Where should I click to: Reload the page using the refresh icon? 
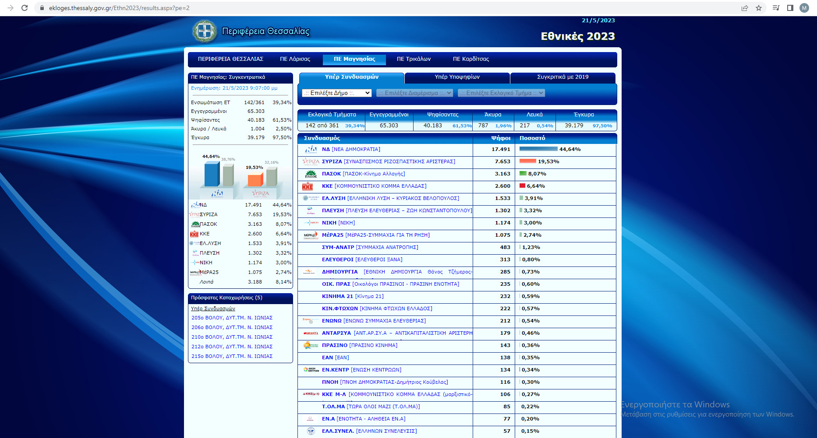coord(25,8)
